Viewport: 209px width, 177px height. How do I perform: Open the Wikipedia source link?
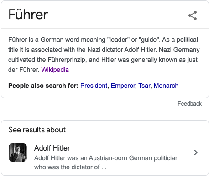(x=55, y=70)
